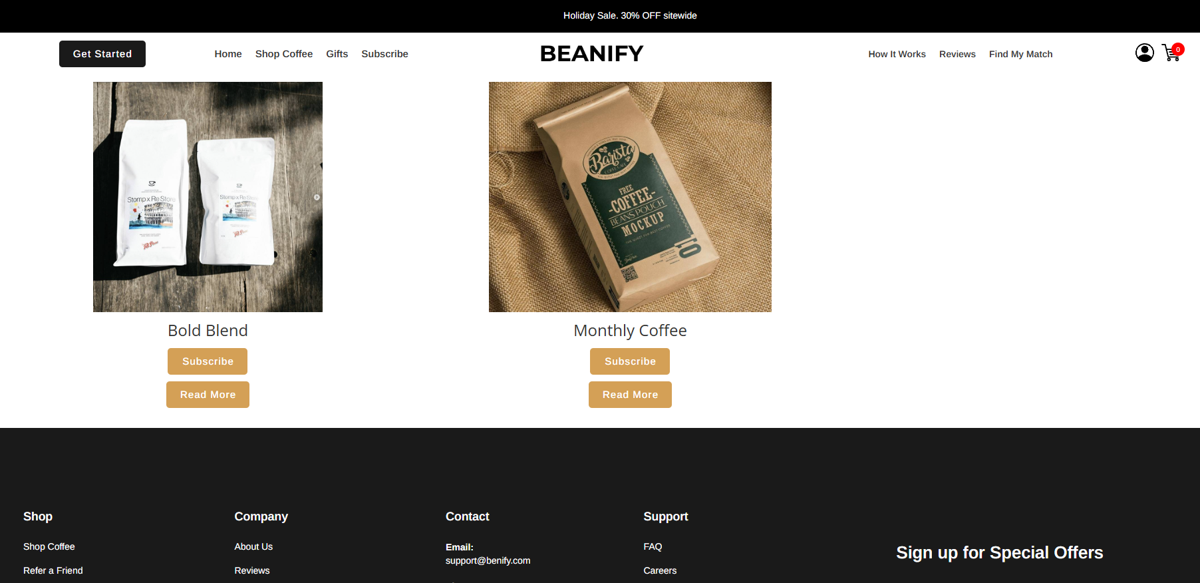Open the About Us footer link

[253, 546]
